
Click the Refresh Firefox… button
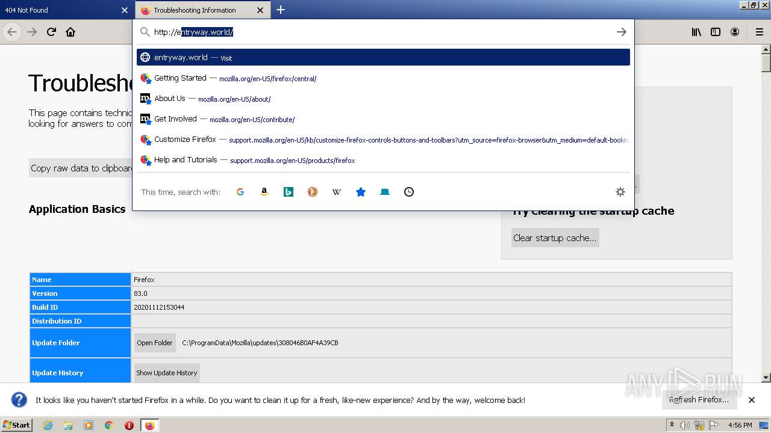tap(699, 400)
